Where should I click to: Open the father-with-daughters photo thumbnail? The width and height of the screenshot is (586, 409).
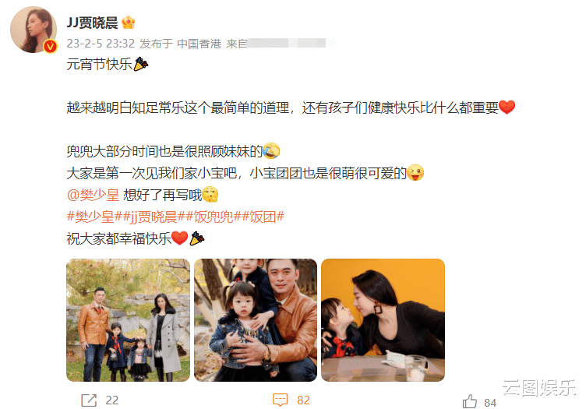[x=256, y=320]
